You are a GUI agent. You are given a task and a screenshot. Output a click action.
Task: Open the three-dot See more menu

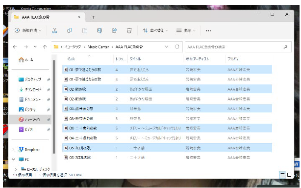[208, 31]
